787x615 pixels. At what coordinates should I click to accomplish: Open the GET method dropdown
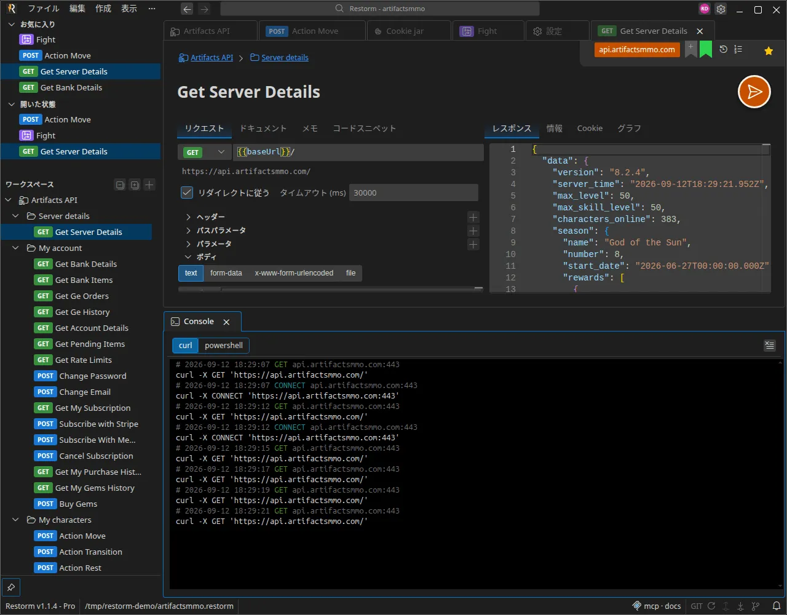[x=205, y=152]
